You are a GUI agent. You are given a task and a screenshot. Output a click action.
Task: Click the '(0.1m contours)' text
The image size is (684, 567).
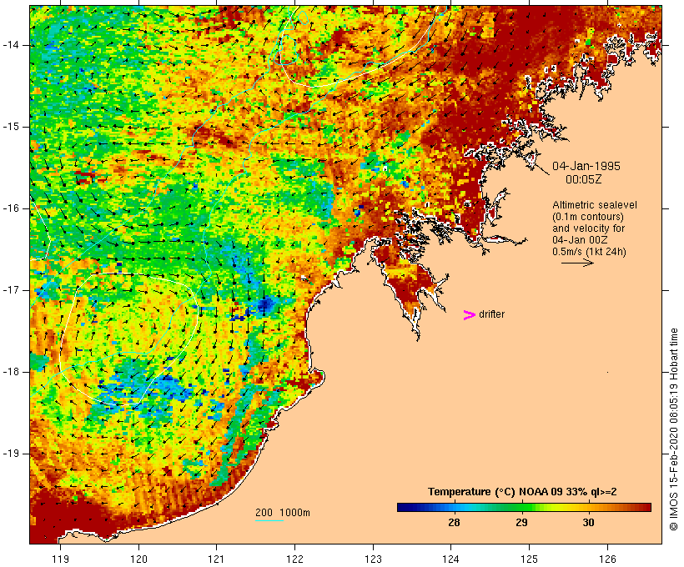(x=588, y=217)
